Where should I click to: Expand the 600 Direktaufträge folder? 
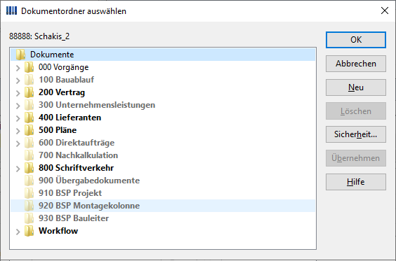pos(18,143)
